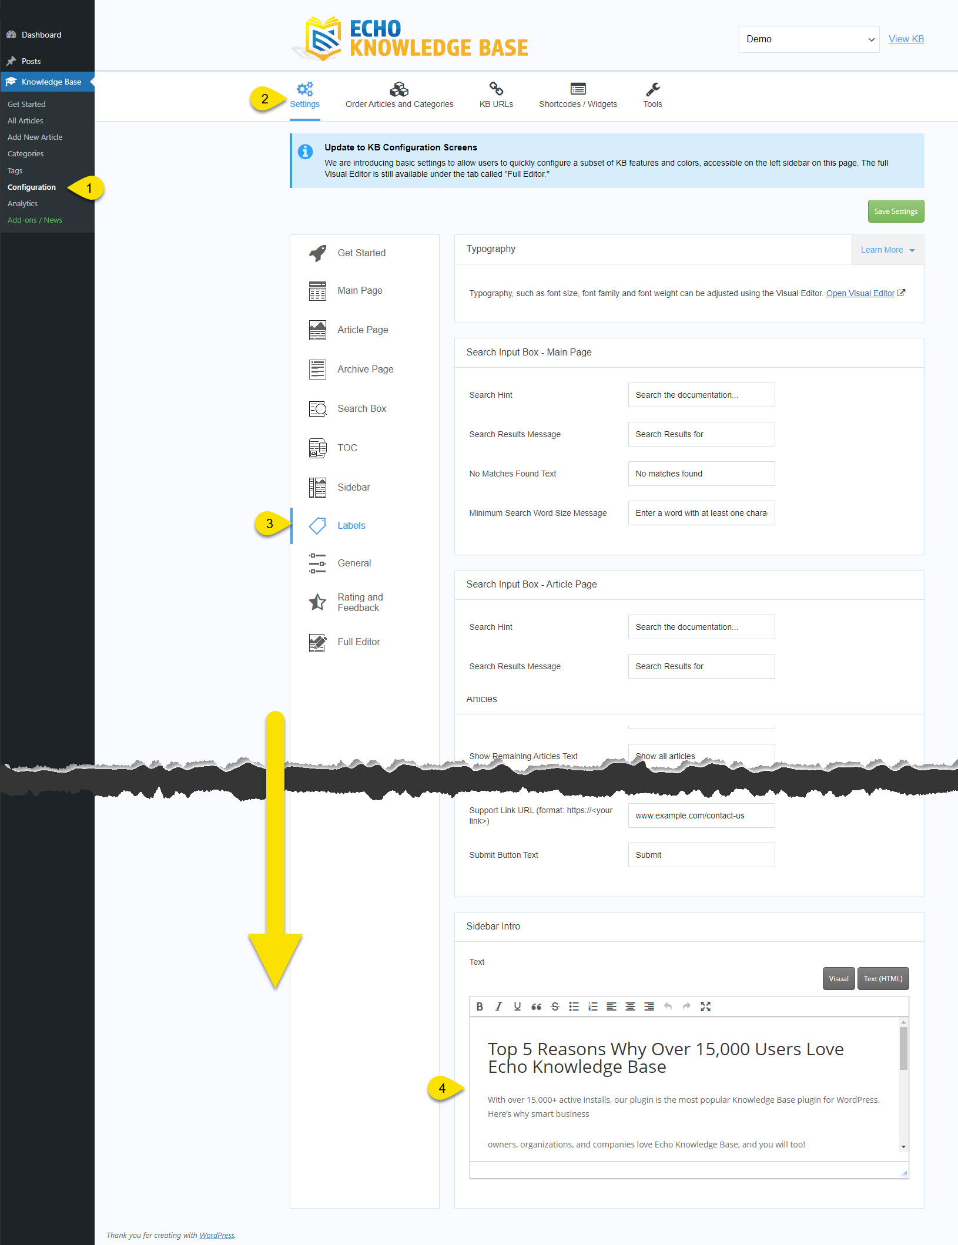Click the Shortcodes / Widgets icon
Screen dimensions: 958x1245
pos(578,89)
